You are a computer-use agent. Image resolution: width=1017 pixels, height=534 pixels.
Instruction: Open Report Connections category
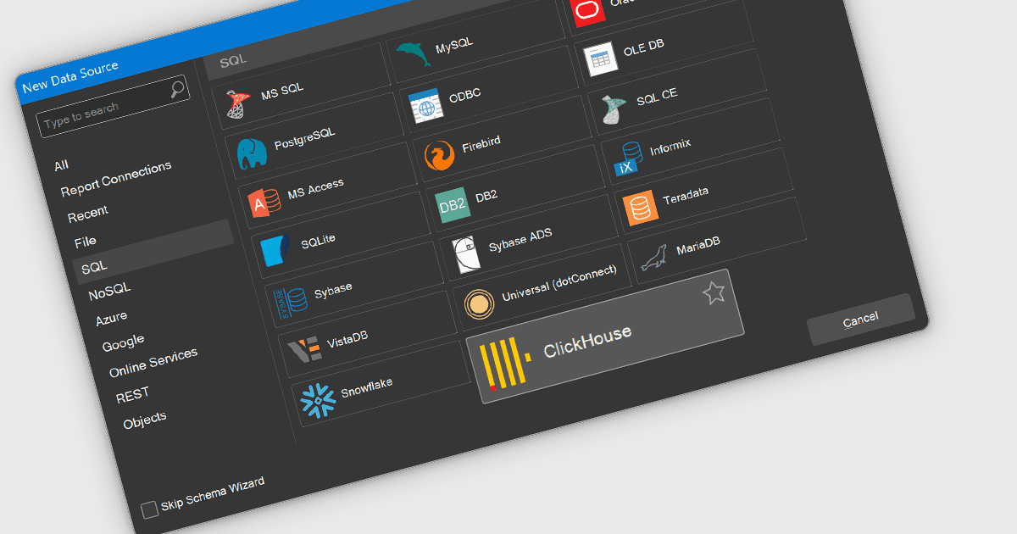[116, 180]
